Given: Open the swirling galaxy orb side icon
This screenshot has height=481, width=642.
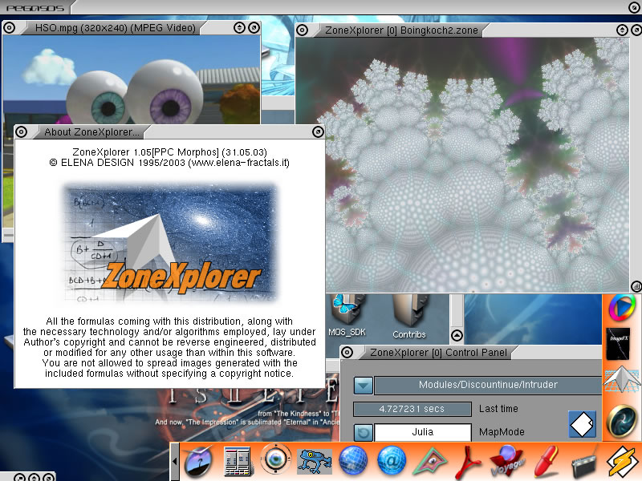Looking at the screenshot, I should (622, 421).
